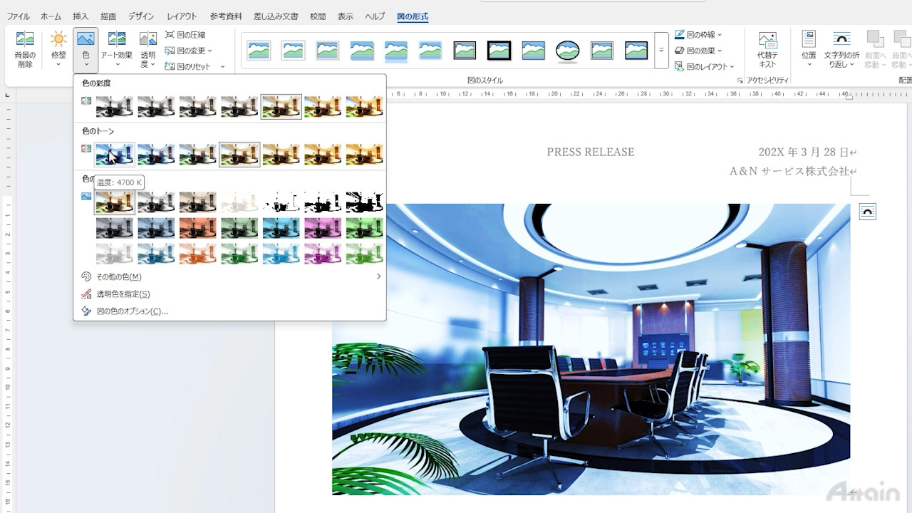This screenshot has height=513, width=912.
Task: Expand the 図の枠線 (Picture Border) dropdown
Action: pyautogui.click(x=698, y=35)
